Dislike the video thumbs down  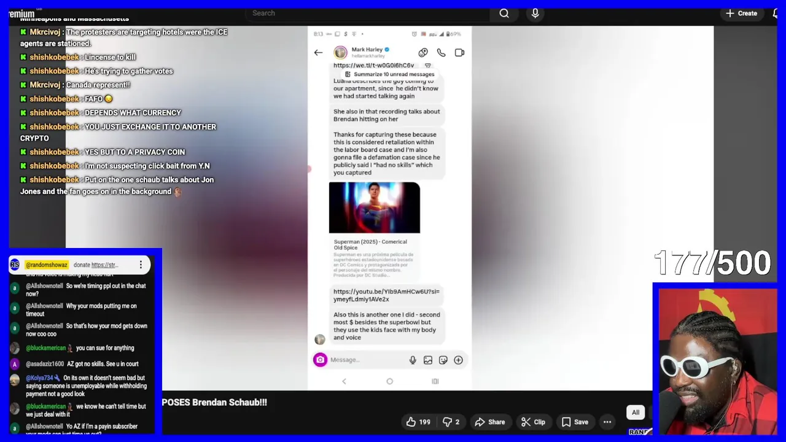click(x=451, y=422)
